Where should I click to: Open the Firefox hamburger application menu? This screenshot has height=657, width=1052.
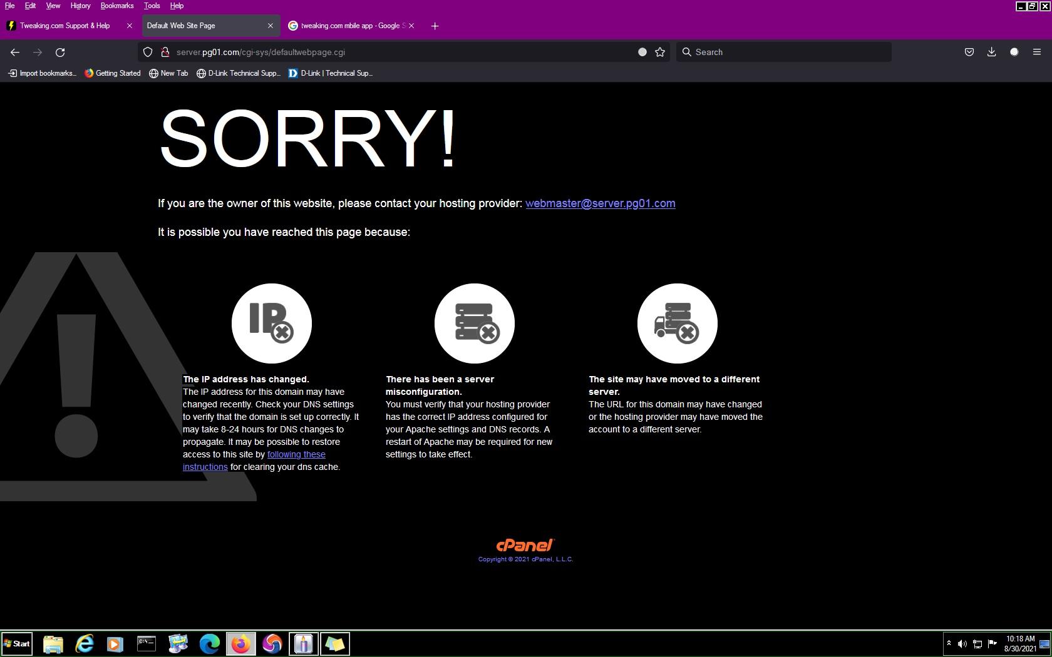pyautogui.click(x=1037, y=53)
